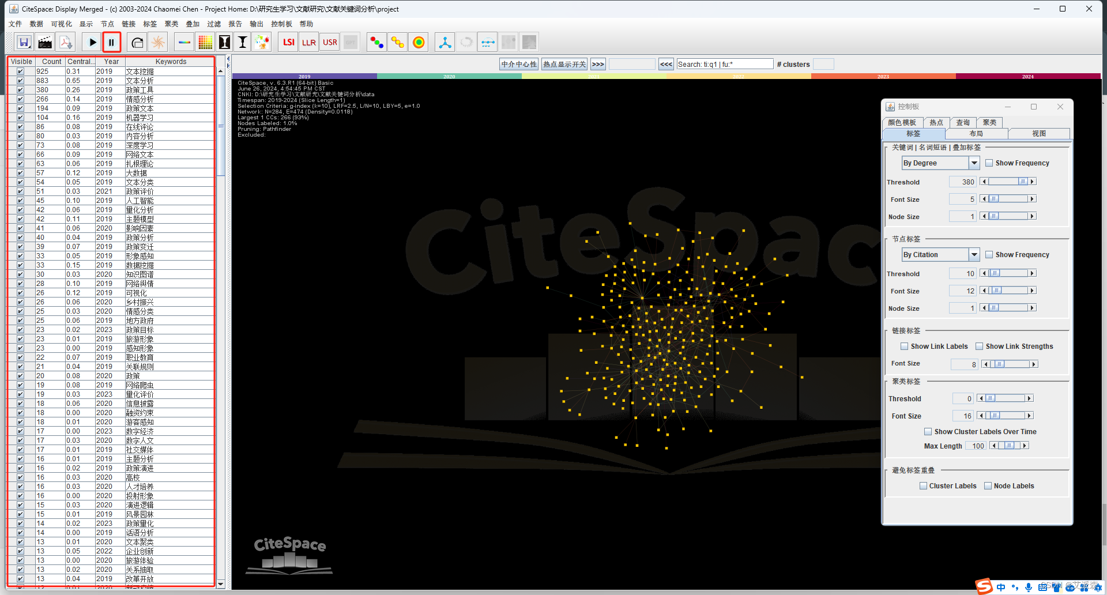
Task: Uncheck visibility for the 925 count row
Action: (x=20, y=71)
